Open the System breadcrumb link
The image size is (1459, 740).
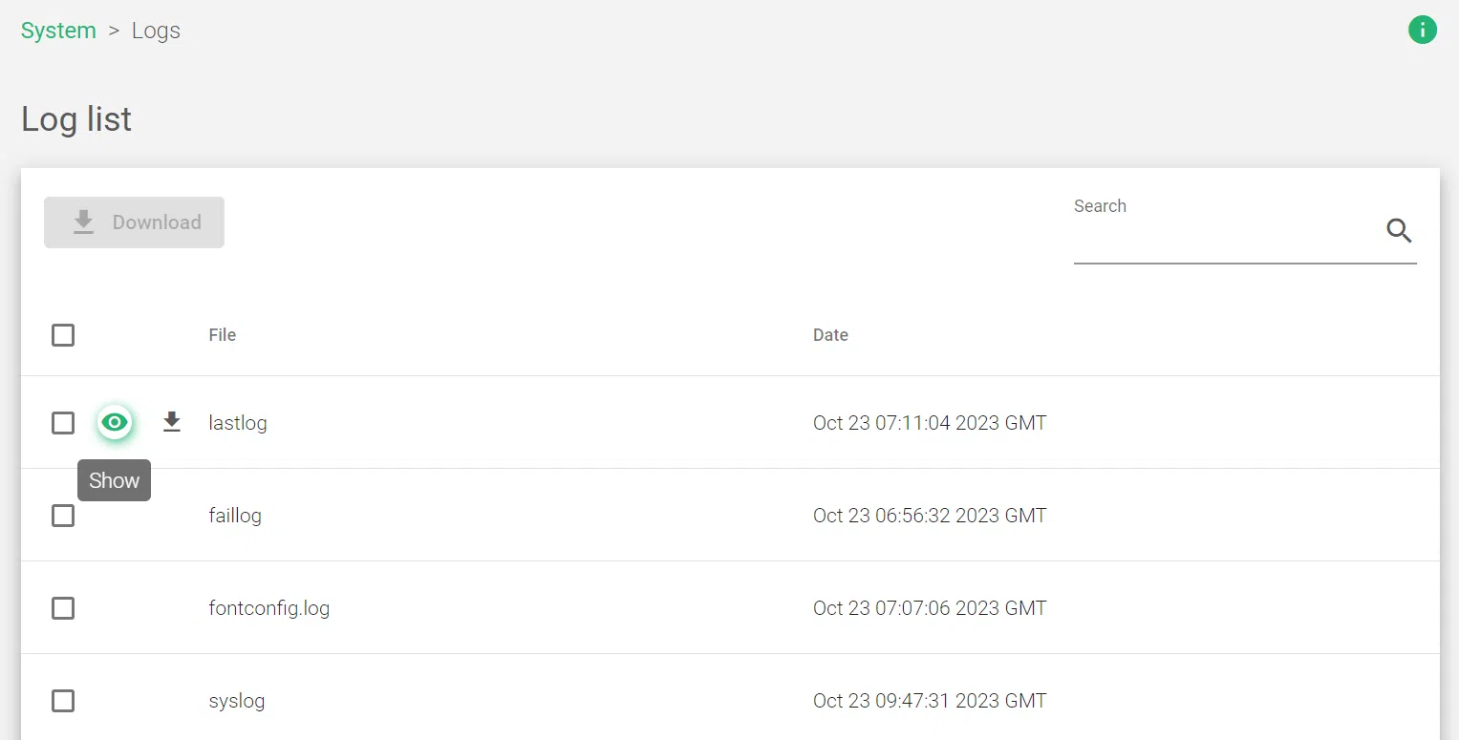[58, 30]
